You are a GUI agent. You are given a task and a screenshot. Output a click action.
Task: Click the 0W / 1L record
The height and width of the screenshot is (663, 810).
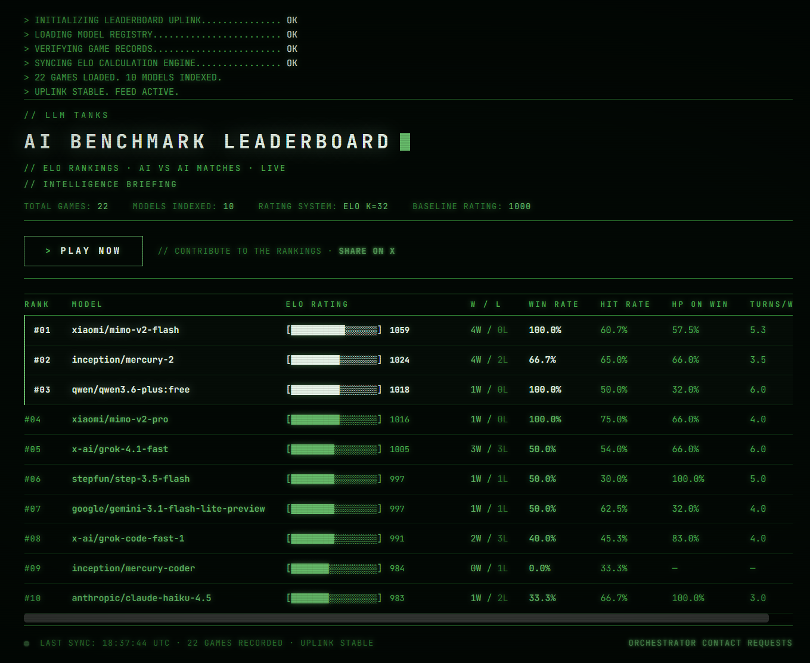tap(489, 568)
